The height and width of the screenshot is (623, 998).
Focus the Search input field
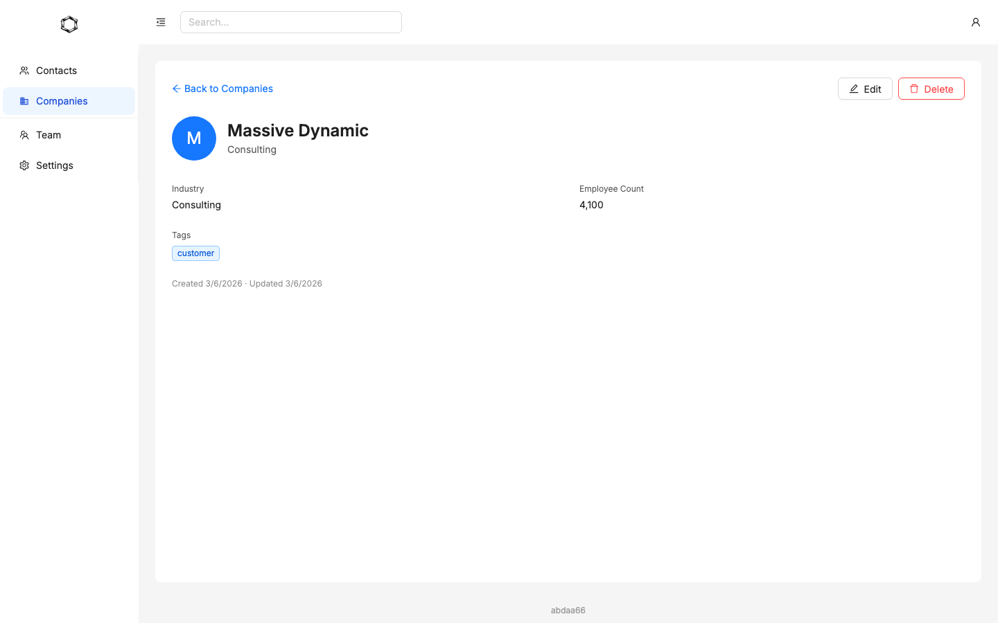pyautogui.click(x=291, y=22)
